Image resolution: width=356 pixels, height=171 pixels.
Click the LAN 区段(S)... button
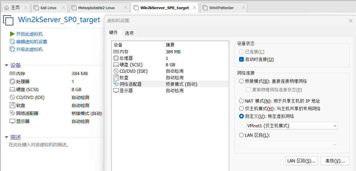tap(302, 161)
